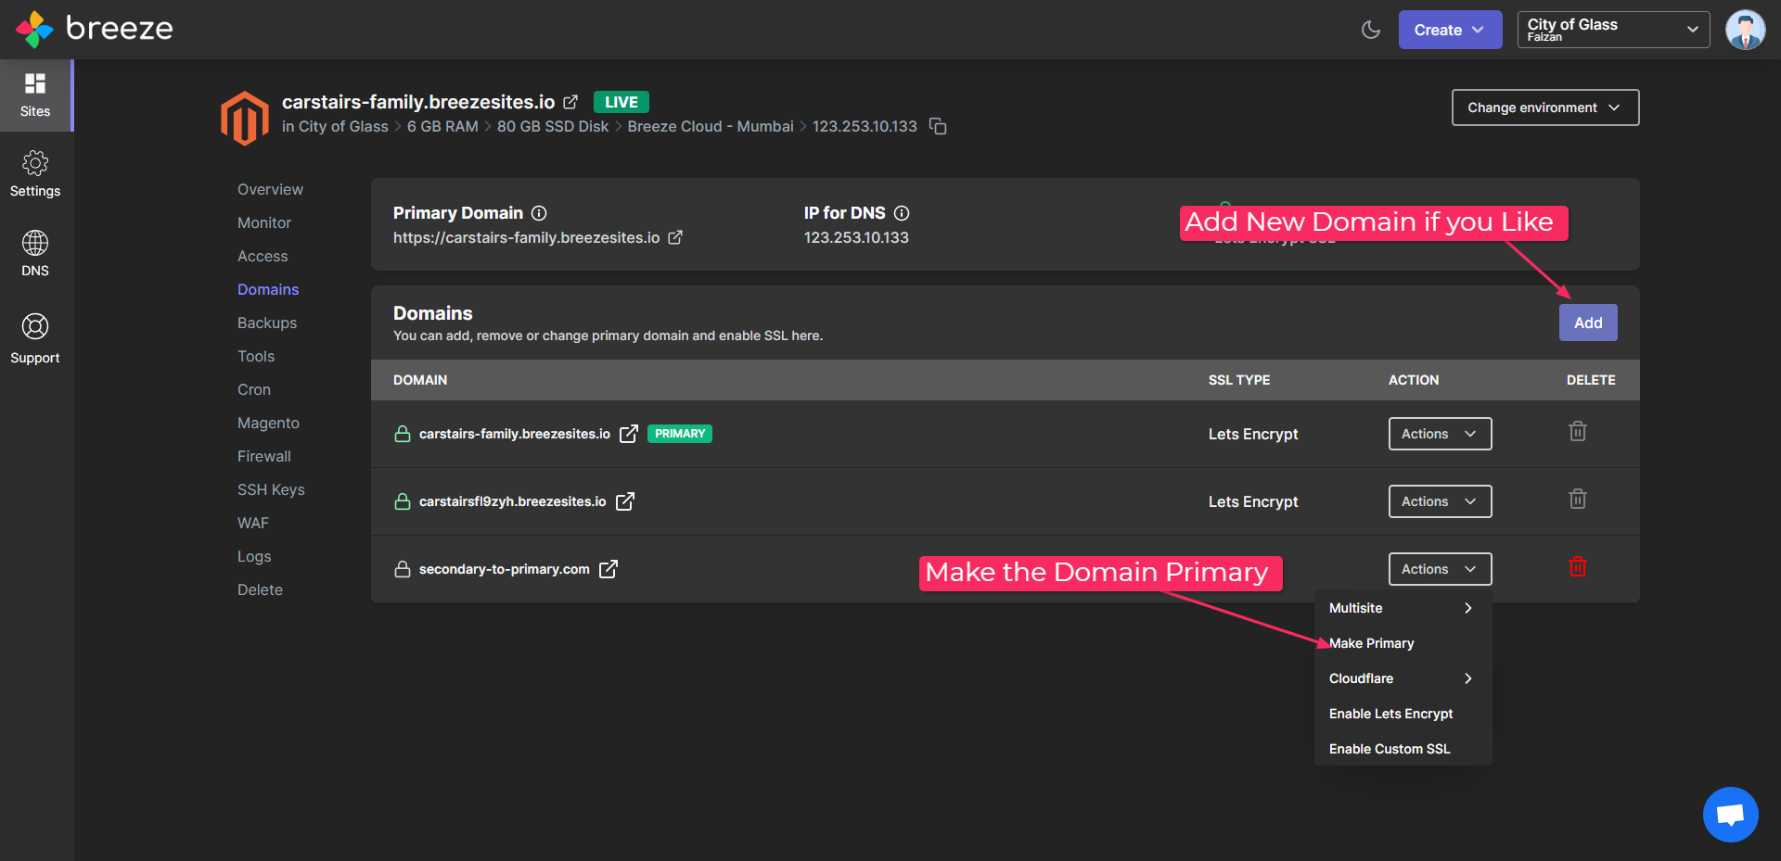Click lock icon for secondary-to-primary.com row
This screenshot has height=861, width=1781.
point(403,569)
